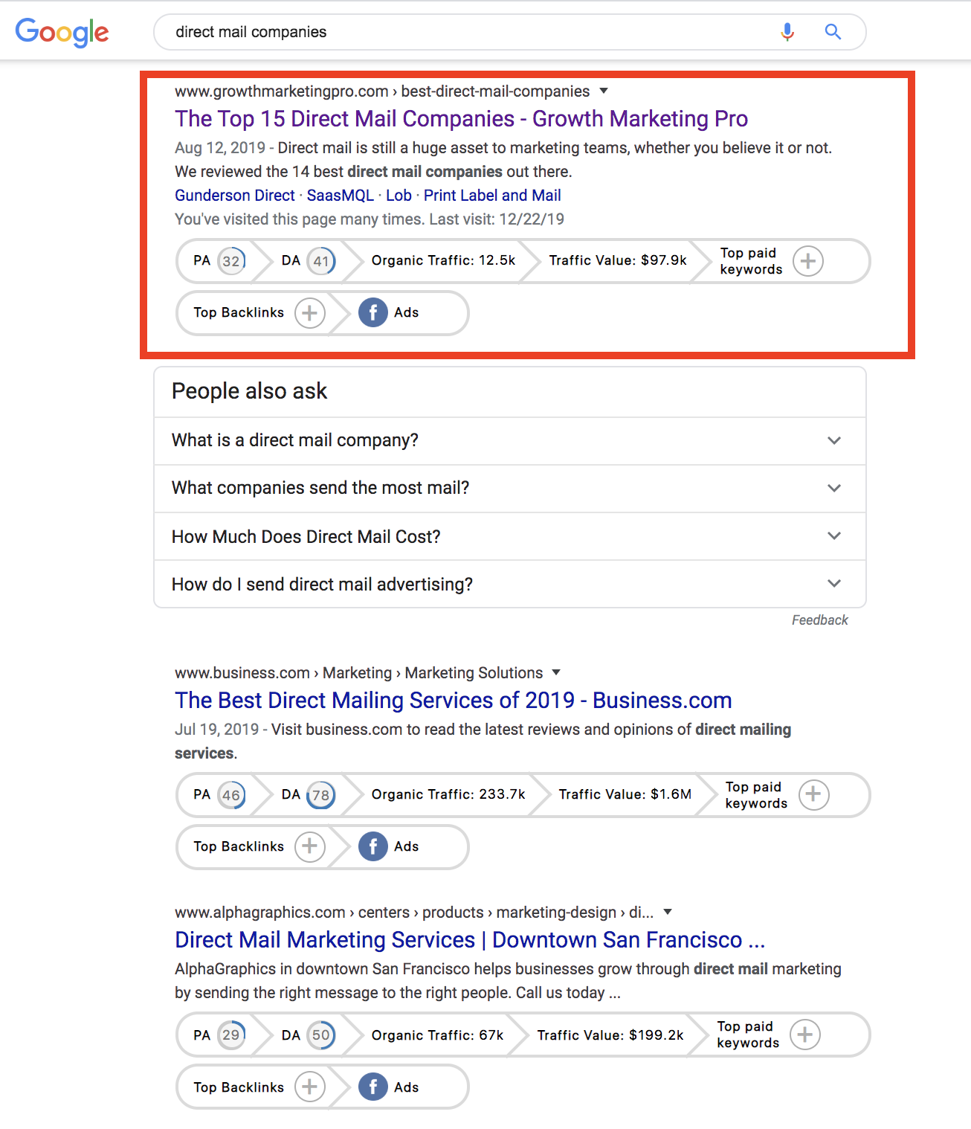The image size is (971, 1129).
Task: Click DA 50 score in alphagraphics result
Action: [321, 1036]
